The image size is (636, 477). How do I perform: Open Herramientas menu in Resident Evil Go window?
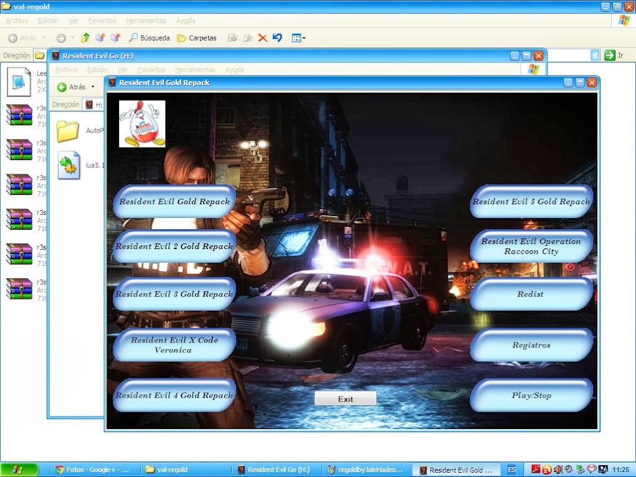pyautogui.click(x=195, y=70)
